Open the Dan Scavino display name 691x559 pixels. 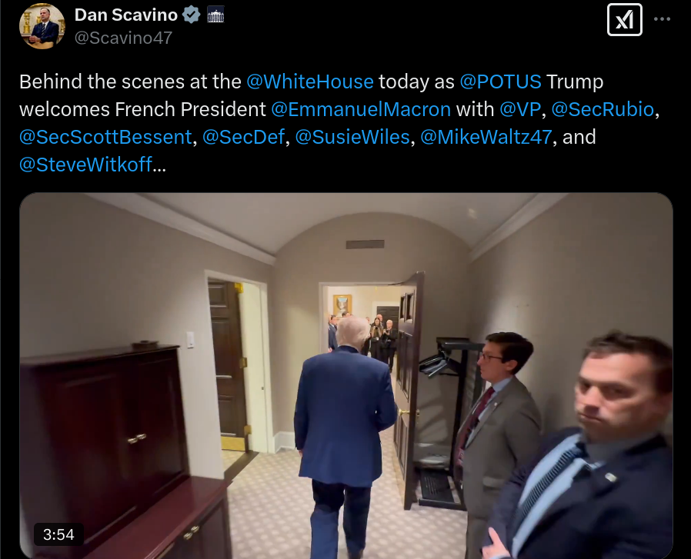pyautogui.click(x=126, y=15)
